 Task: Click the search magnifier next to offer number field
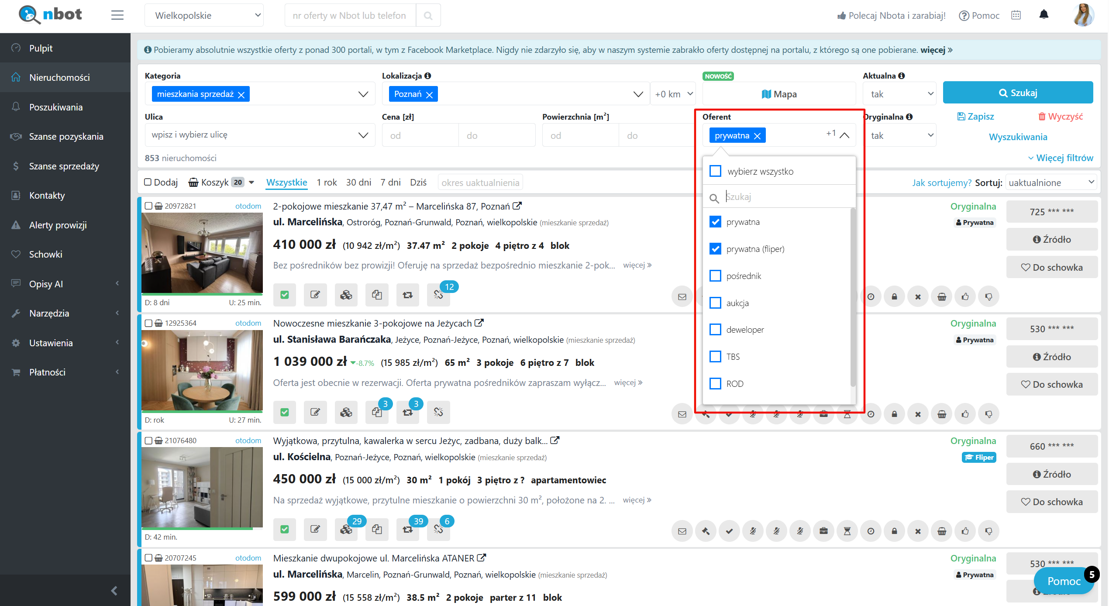(x=428, y=16)
